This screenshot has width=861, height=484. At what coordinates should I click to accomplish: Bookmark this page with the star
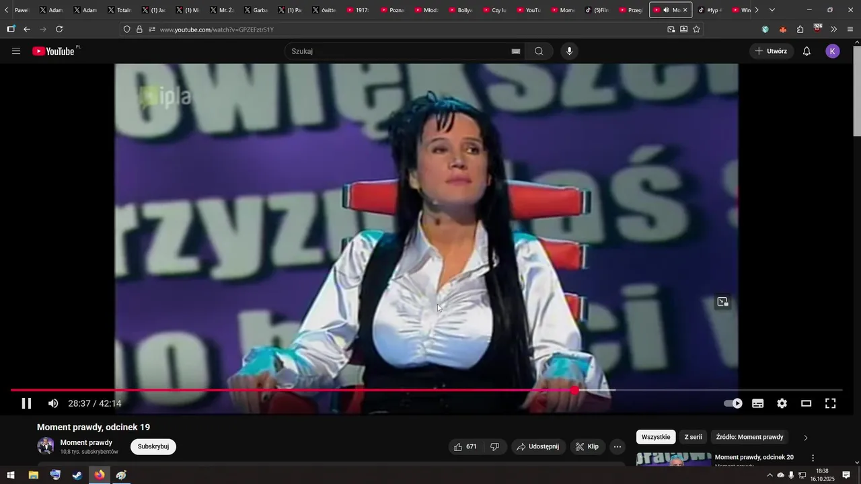[696, 30]
